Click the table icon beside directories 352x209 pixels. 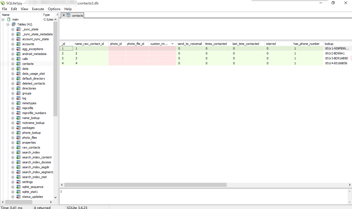pyautogui.click(x=18, y=88)
